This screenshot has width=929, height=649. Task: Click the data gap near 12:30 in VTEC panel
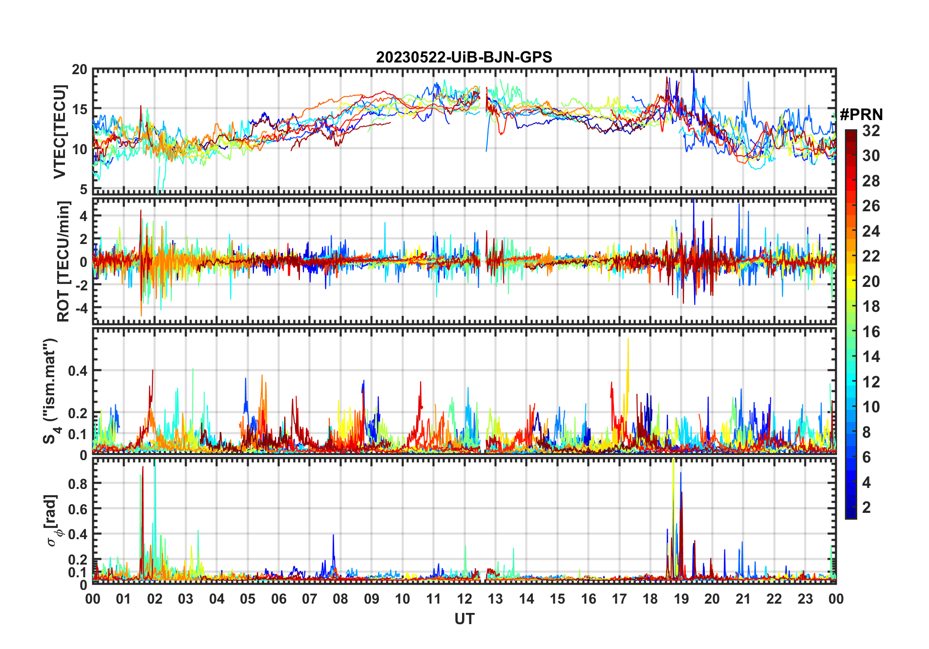point(482,132)
